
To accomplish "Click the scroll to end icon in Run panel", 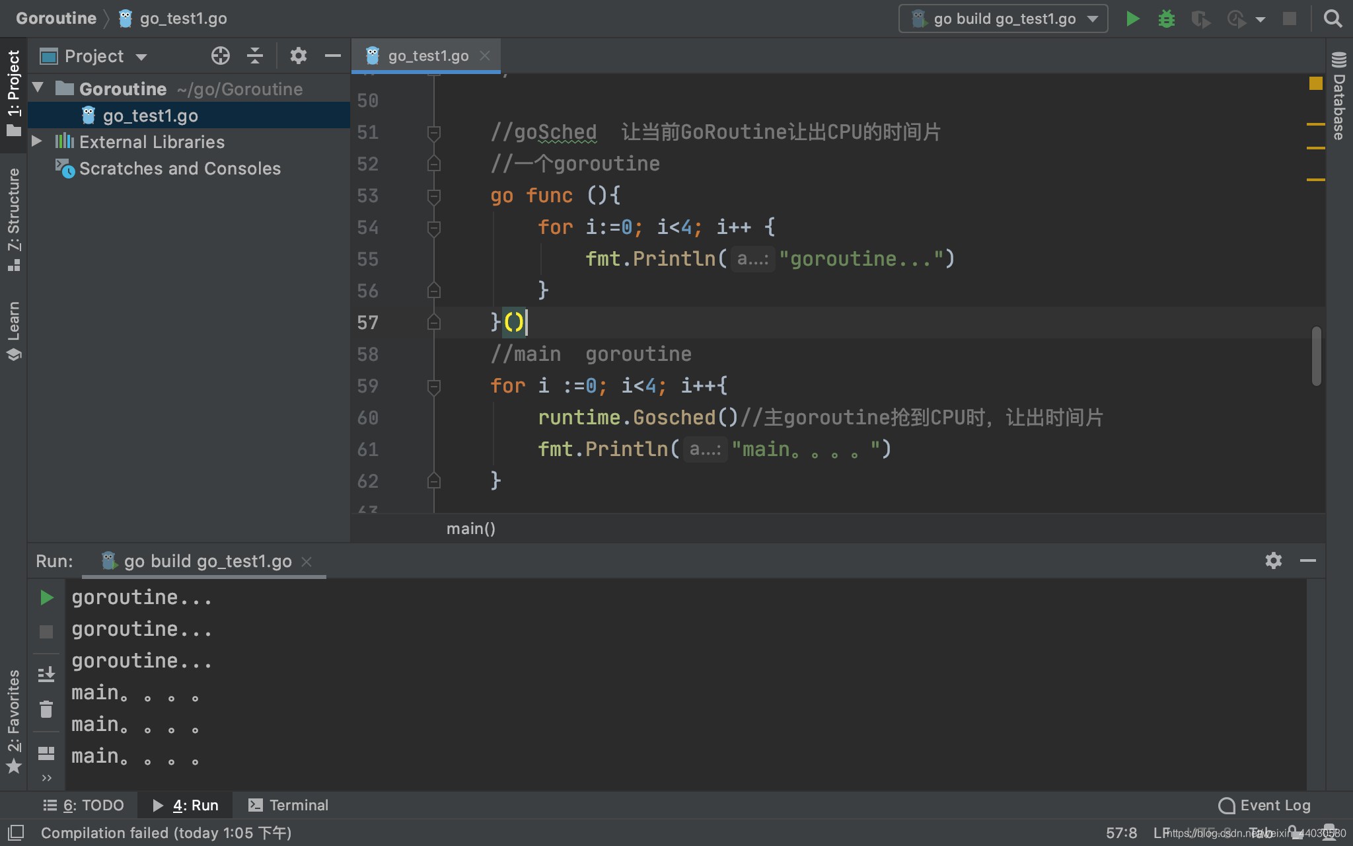I will click(x=46, y=674).
